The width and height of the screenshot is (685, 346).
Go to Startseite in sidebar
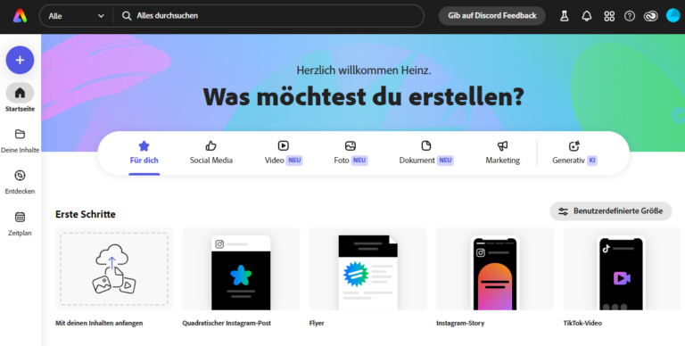(x=21, y=98)
